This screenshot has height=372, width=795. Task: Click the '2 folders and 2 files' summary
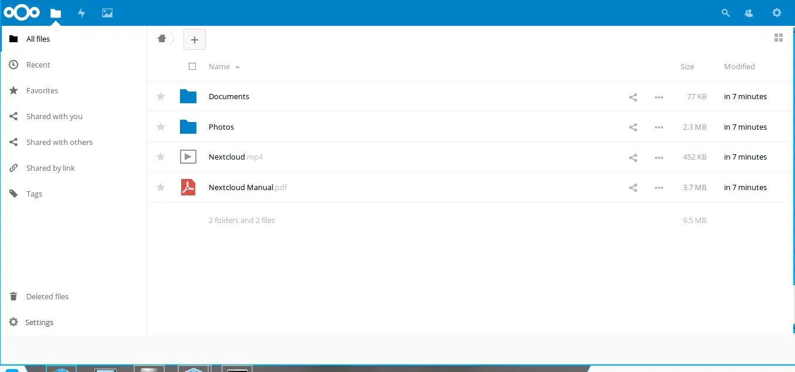click(x=242, y=220)
